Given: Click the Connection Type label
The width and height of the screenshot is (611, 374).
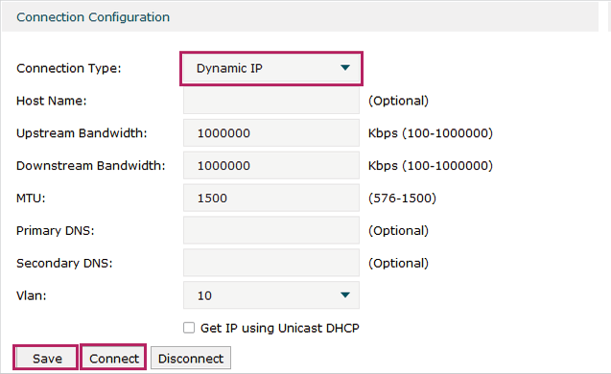Looking at the screenshot, I should (x=69, y=68).
